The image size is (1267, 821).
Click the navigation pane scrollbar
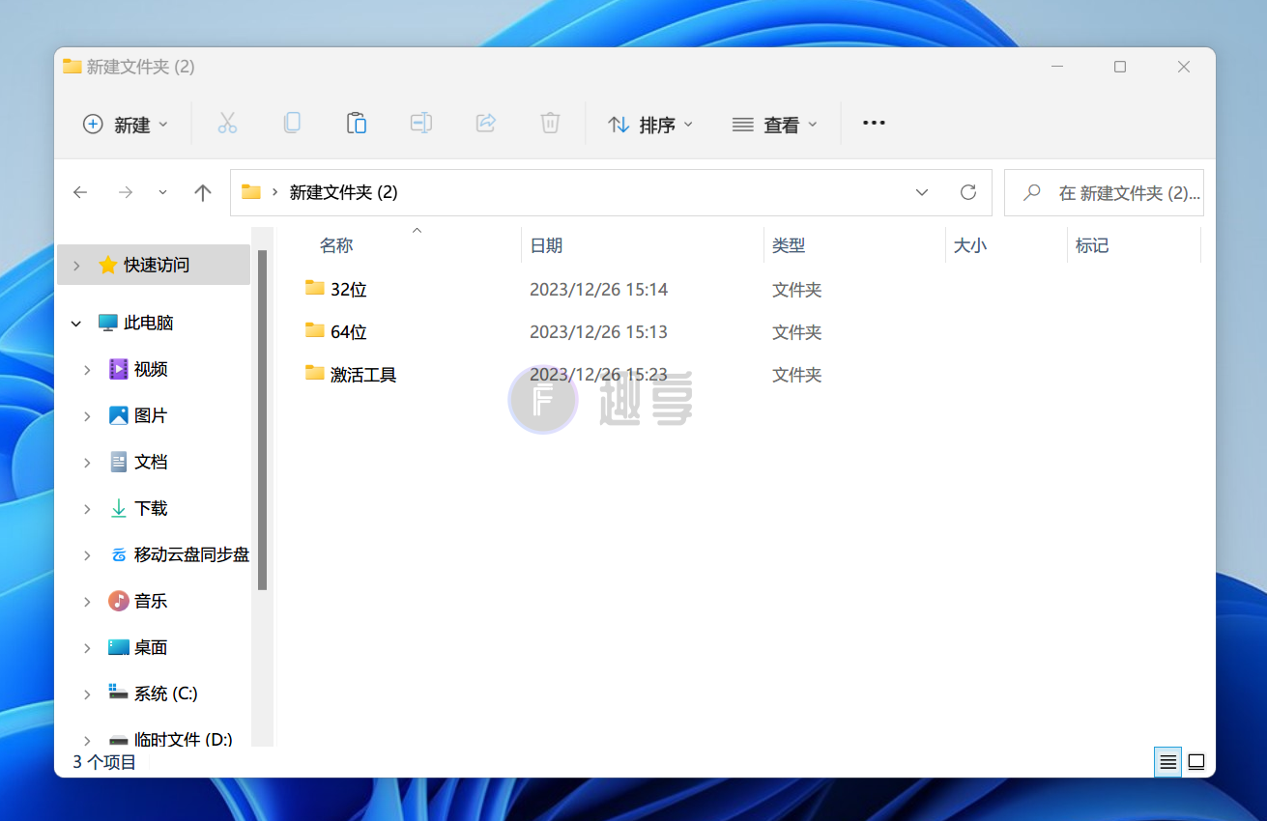(262, 419)
